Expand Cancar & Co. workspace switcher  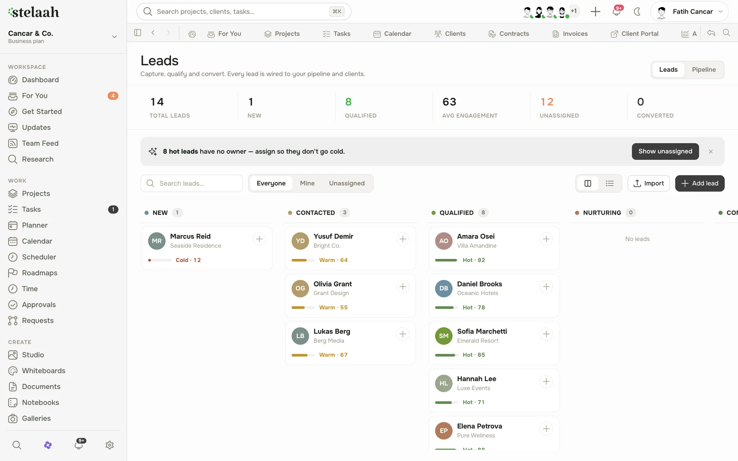pos(63,37)
